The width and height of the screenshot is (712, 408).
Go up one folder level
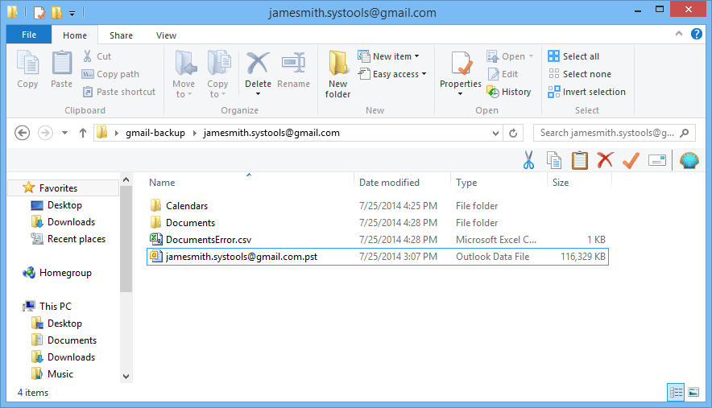tap(83, 133)
